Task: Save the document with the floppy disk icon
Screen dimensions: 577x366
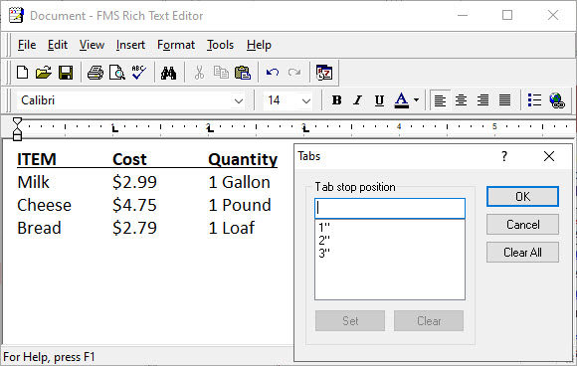Action: pyautogui.click(x=66, y=72)
